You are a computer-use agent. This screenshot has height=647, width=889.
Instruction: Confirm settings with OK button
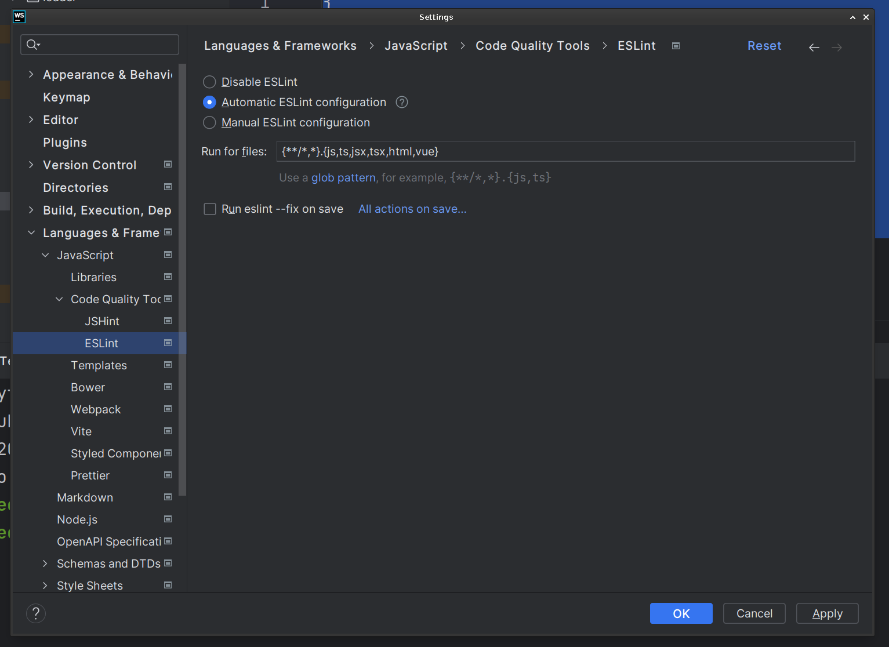(681, 613)
